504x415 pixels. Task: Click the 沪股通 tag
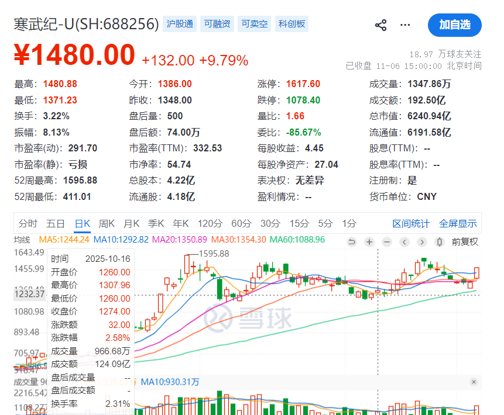tap(180, 24)
